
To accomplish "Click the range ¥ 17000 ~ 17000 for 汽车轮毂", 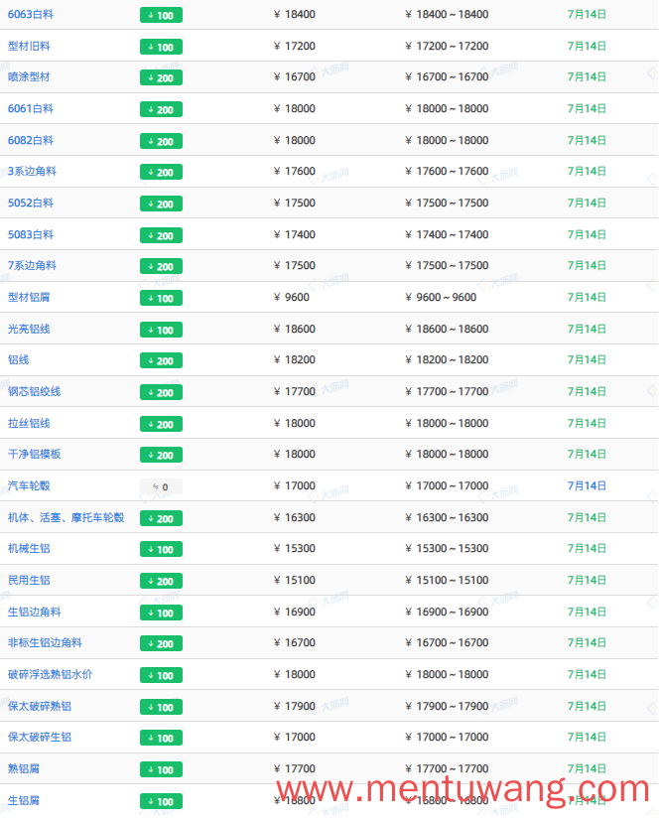I will pos(447,486).
